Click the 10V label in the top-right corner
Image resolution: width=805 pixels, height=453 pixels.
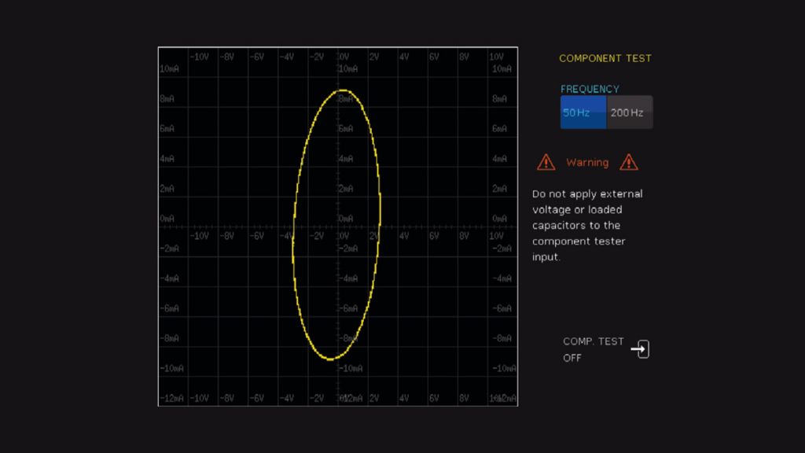[496, 57]
